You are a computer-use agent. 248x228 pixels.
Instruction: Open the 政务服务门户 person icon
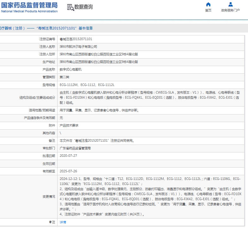(x=231, y=4)
